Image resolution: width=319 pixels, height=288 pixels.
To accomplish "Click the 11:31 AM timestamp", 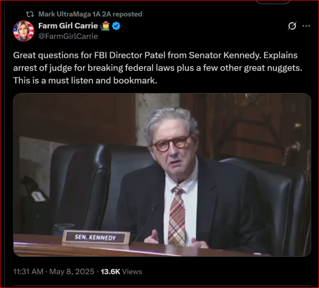I will 28,271.
